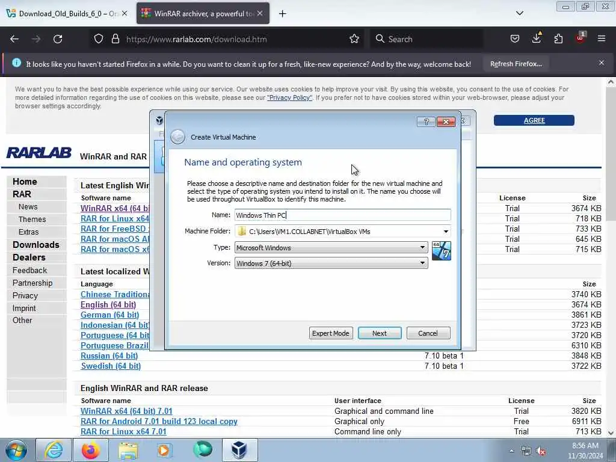The height and width of the screenshot is (462, 616).
Task: Show hidden system tray icons
Action: [511, 451]
